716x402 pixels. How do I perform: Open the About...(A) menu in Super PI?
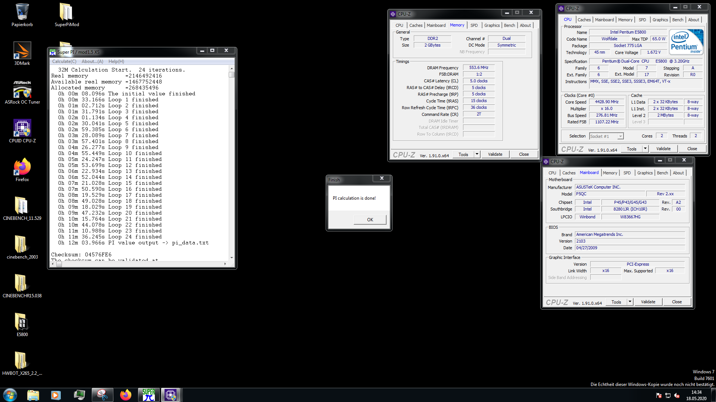[x=92, y=61]
